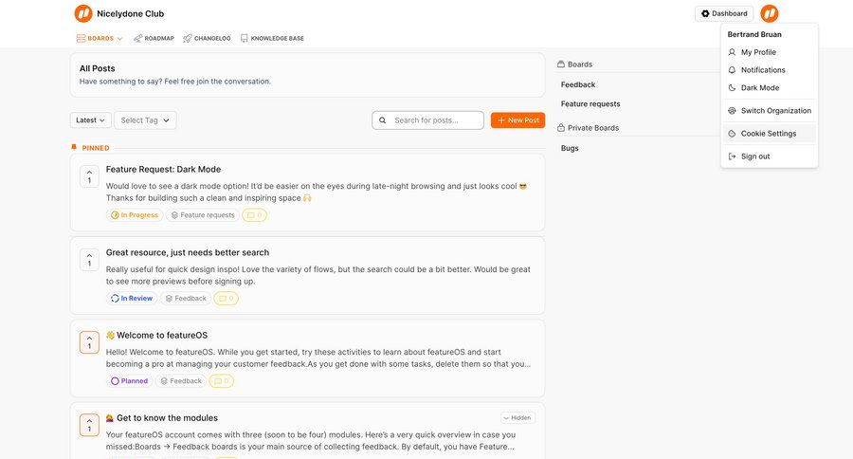This screenshot has width=853, height=459.
Task: Click the Nicelydone Club logo icon
Action: click(83, 13)
